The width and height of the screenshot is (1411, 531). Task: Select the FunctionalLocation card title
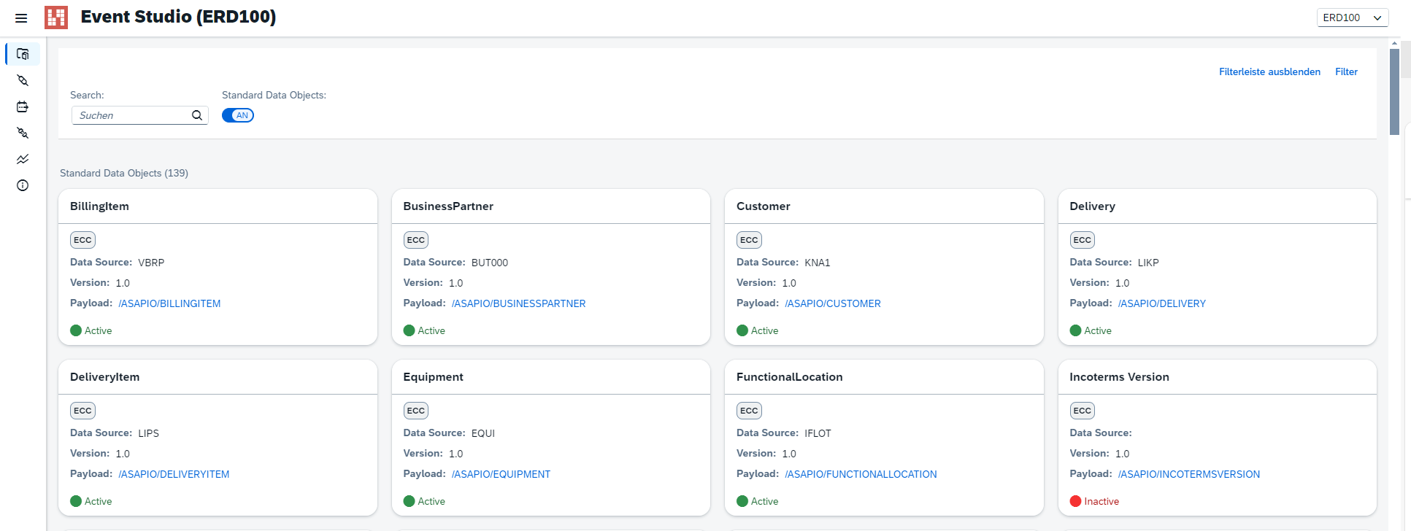[789, 377]
